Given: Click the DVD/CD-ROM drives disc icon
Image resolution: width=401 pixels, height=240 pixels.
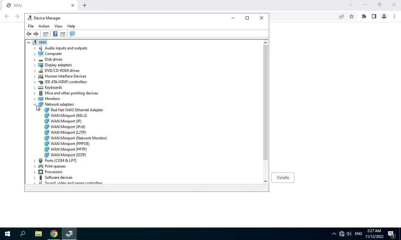Looking at the screenshot, I should [x=40, y=71].
